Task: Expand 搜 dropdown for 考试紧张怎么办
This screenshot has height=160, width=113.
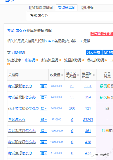Action: tap(44, 86)
